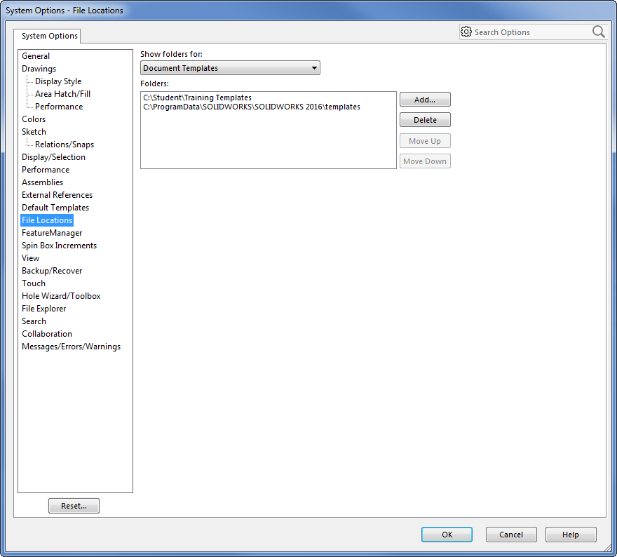
Task: Select the highlighted File Locations item
Action: [47, 220]
